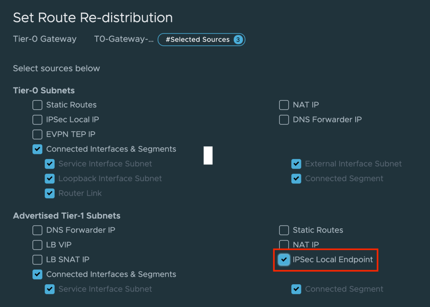Screen dimensions: 430x307
Task: Enable NAT IP under Tier-0 Subnets
Action: pos(284,105)
